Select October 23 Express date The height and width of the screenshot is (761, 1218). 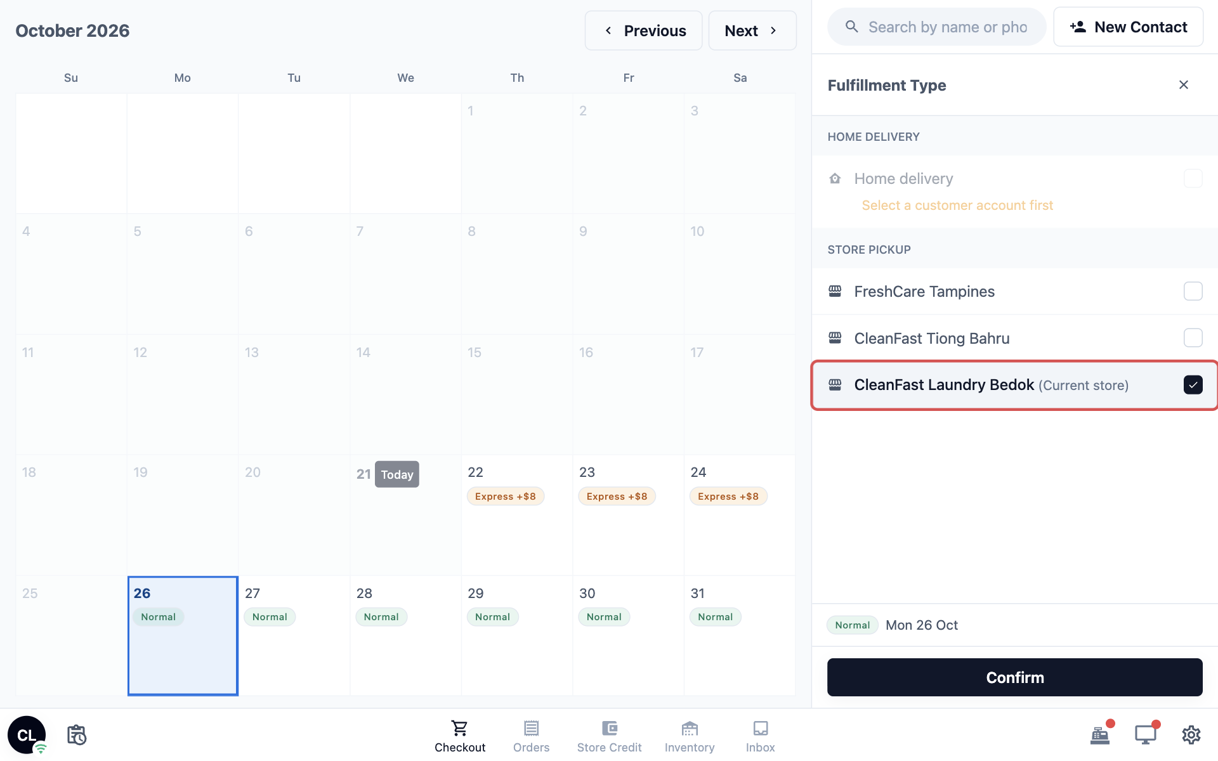tap(628, 515)
